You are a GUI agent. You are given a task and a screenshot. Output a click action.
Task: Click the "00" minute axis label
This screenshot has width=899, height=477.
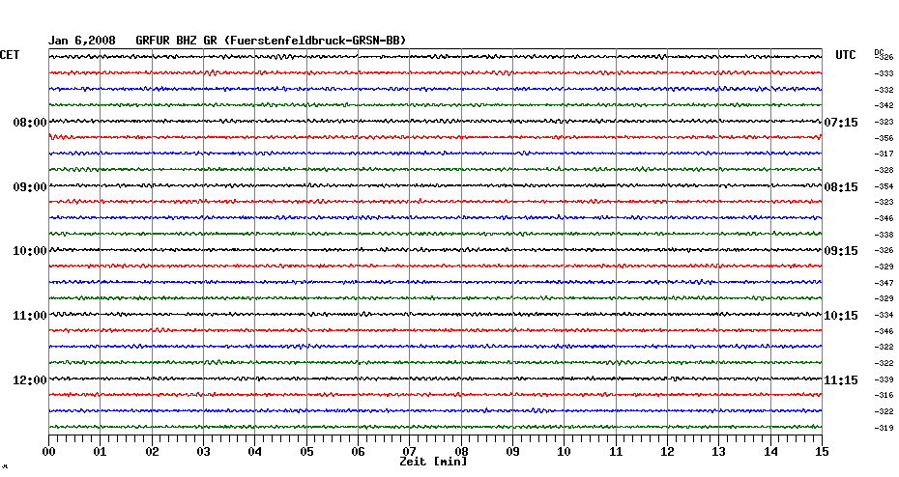click(x=48, y=452)
